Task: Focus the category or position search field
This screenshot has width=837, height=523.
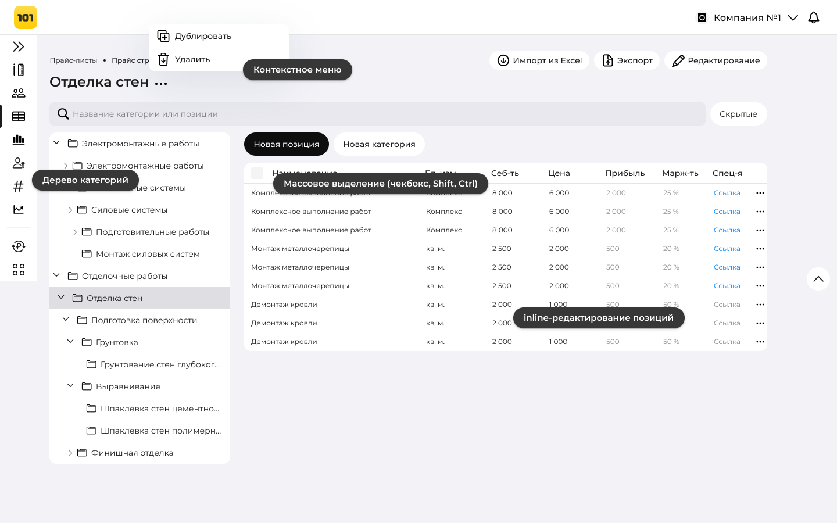Action: 377,114
